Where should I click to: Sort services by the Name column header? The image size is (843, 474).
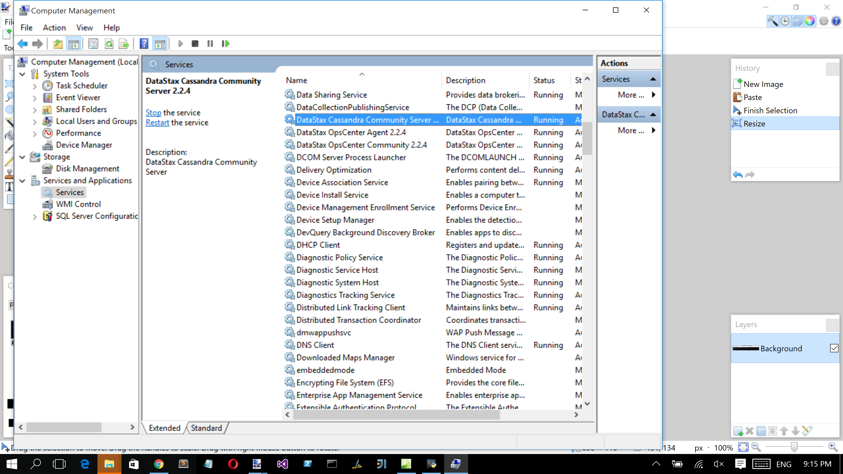pos(362,80)
